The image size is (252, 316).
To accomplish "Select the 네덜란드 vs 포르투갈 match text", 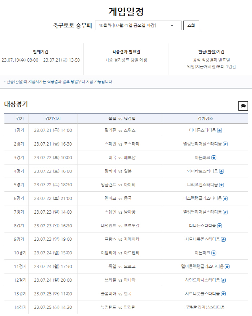I will pyautogui.click(x=120, y=226).
